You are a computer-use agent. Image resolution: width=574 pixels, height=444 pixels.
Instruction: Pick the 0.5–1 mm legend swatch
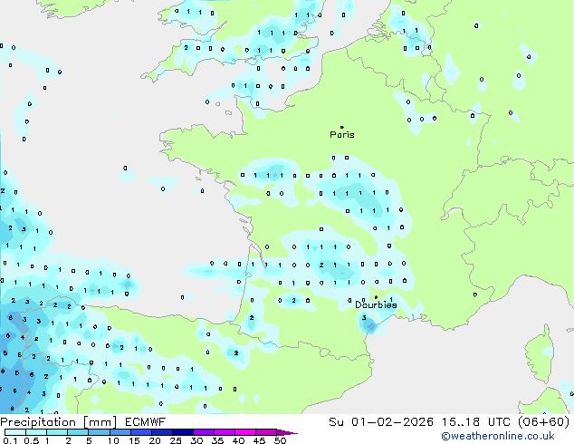tap(36, 432)
